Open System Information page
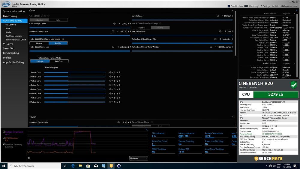 [x=14, y=11]
